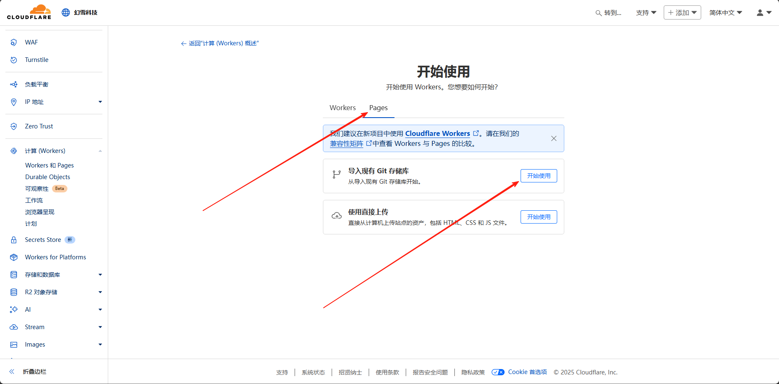Viewport: 779px width, 384px height.
Task: Click the 计算 (Workers) diamond icon
Action: tap(14, 151)
